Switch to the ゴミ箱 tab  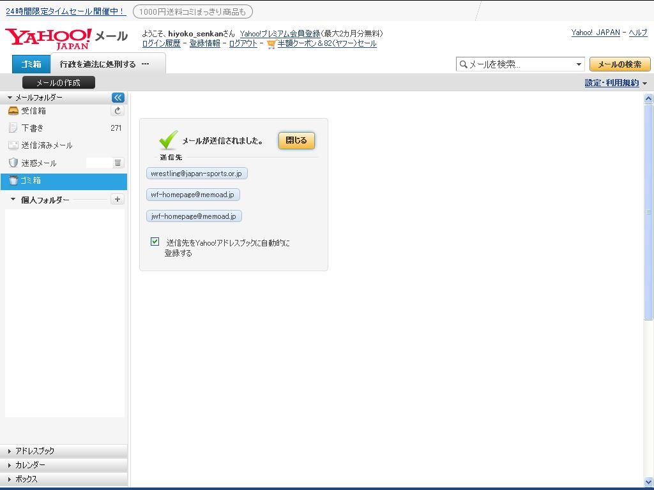pos(31,64)
